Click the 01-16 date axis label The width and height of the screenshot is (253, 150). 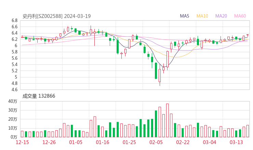coord(103,142)
